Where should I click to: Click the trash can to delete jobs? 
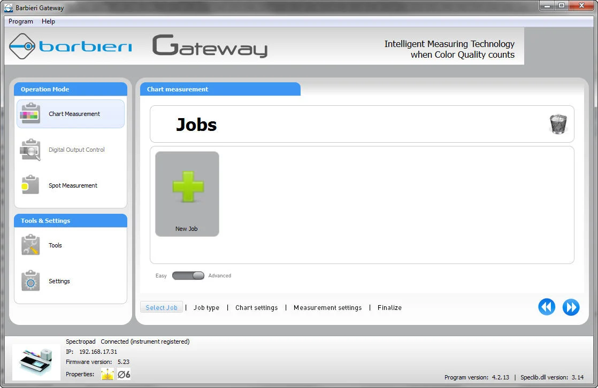558,123
